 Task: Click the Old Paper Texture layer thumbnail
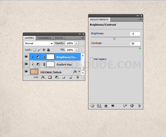click(x=34, y=72)
